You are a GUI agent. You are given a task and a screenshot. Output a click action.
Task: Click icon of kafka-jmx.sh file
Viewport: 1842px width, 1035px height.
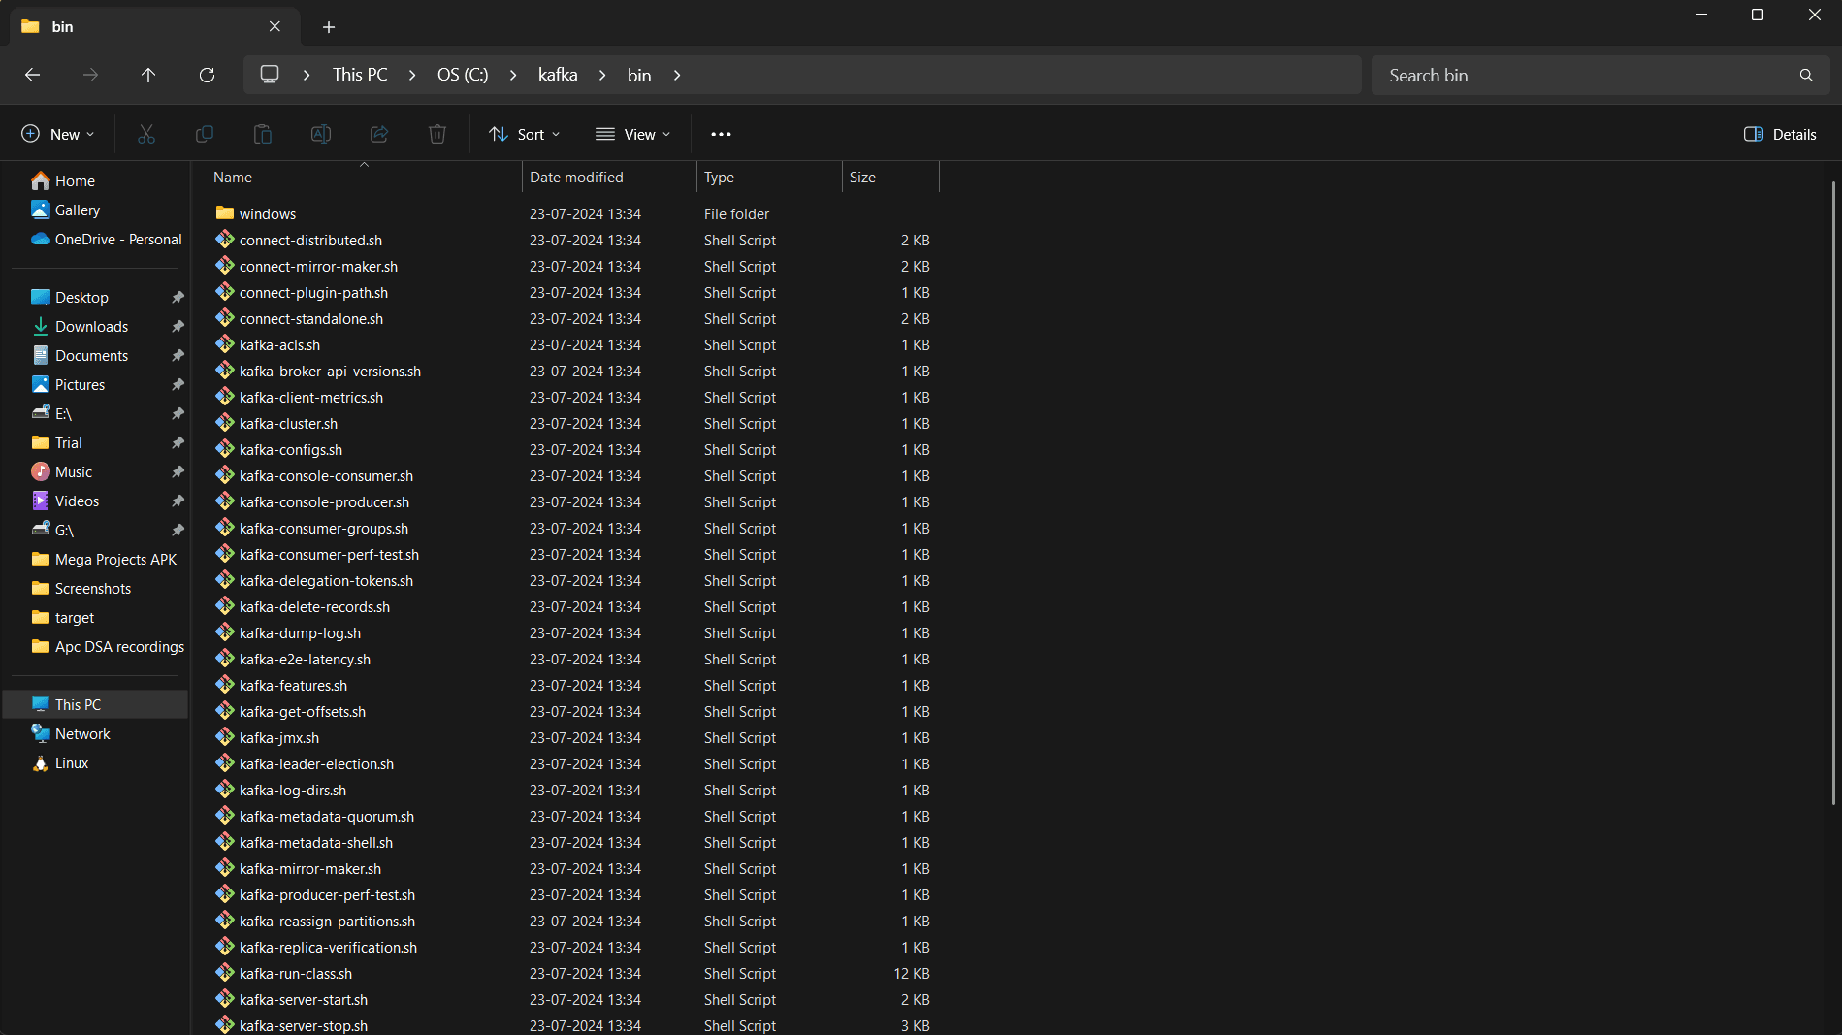tap(225, 736)
